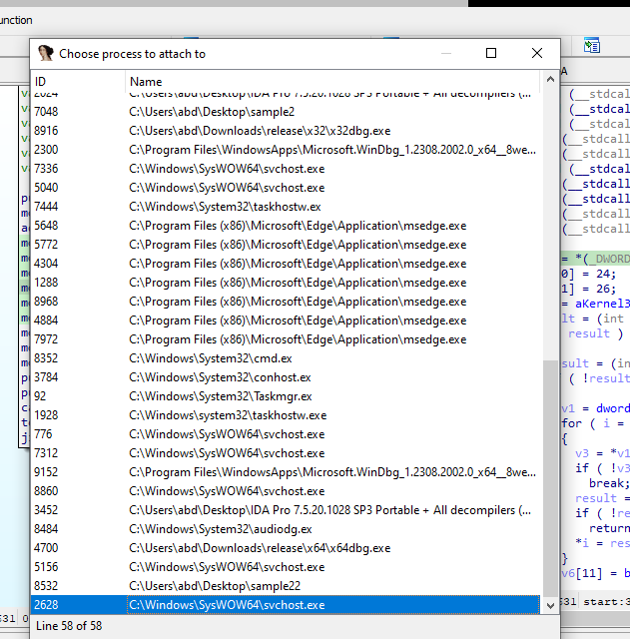
Task: Select process 7336 svchost.exe
Action: coord(286,169)
